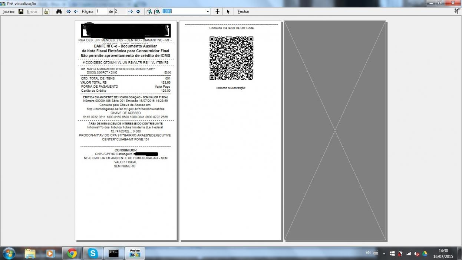The image size is (462, 260).
Task: Save the document with the floppy disk icon
Action: point(21,12)
